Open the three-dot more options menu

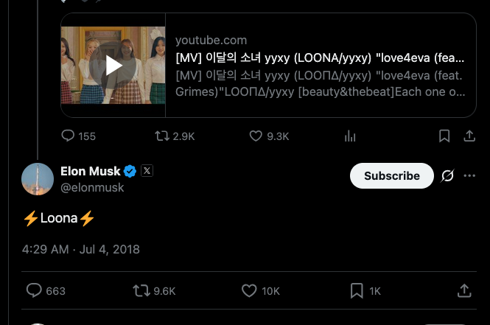(x=469, y=175)
